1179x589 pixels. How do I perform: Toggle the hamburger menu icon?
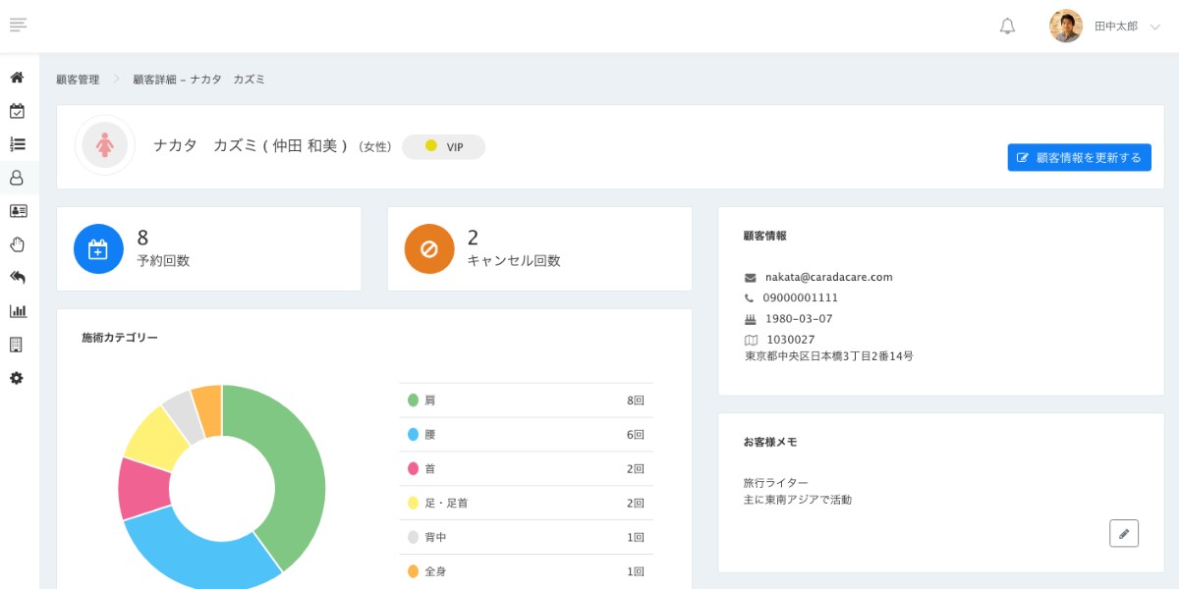click(x=18, y=25)
